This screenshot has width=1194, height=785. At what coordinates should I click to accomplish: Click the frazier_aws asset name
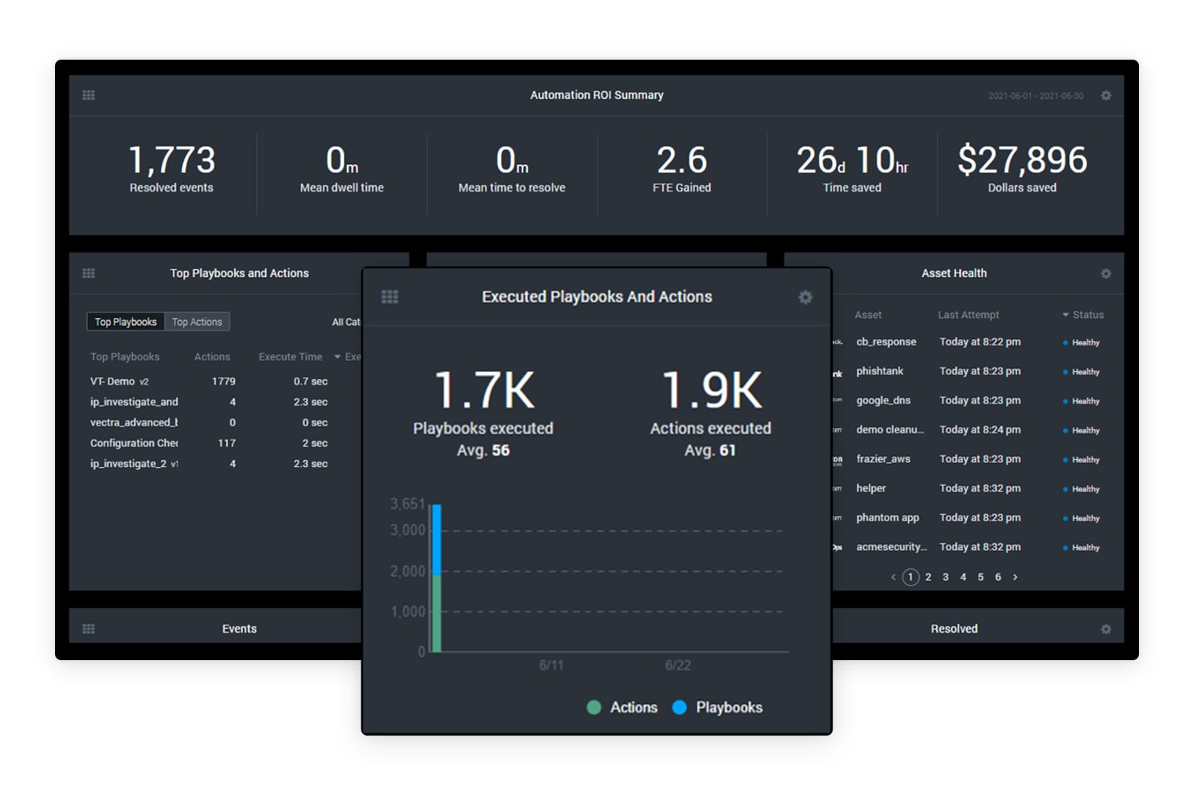884,459
